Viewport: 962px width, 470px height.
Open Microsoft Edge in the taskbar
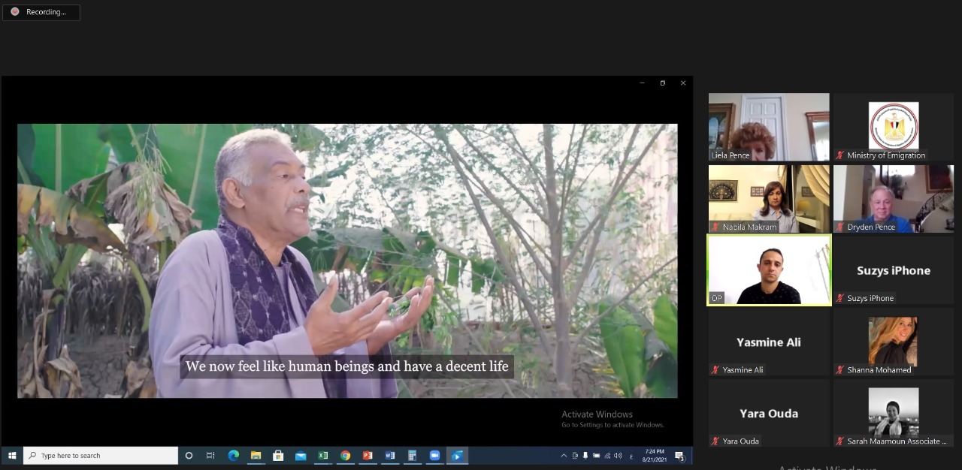[x=234, y=456]
